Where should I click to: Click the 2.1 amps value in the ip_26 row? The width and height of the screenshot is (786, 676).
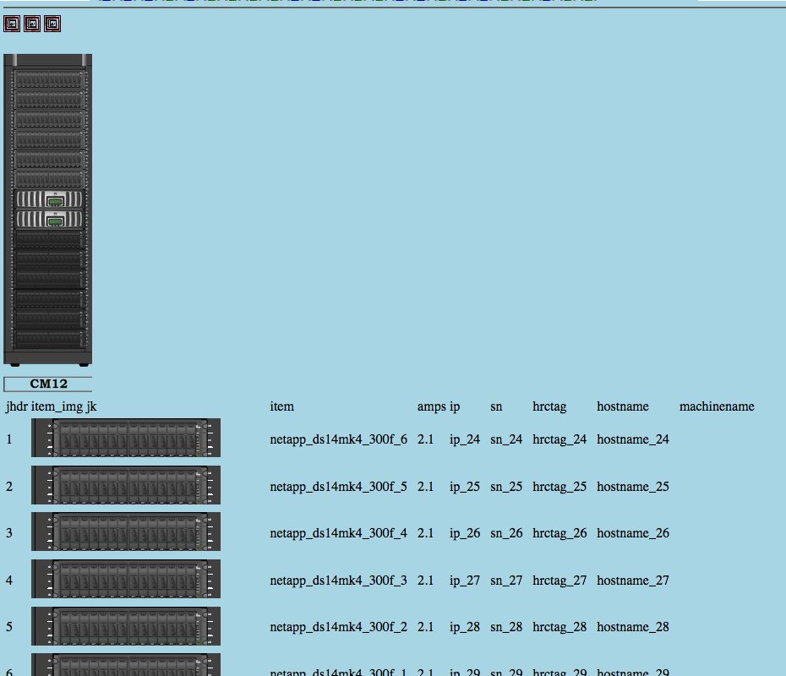tap(426, 533)
